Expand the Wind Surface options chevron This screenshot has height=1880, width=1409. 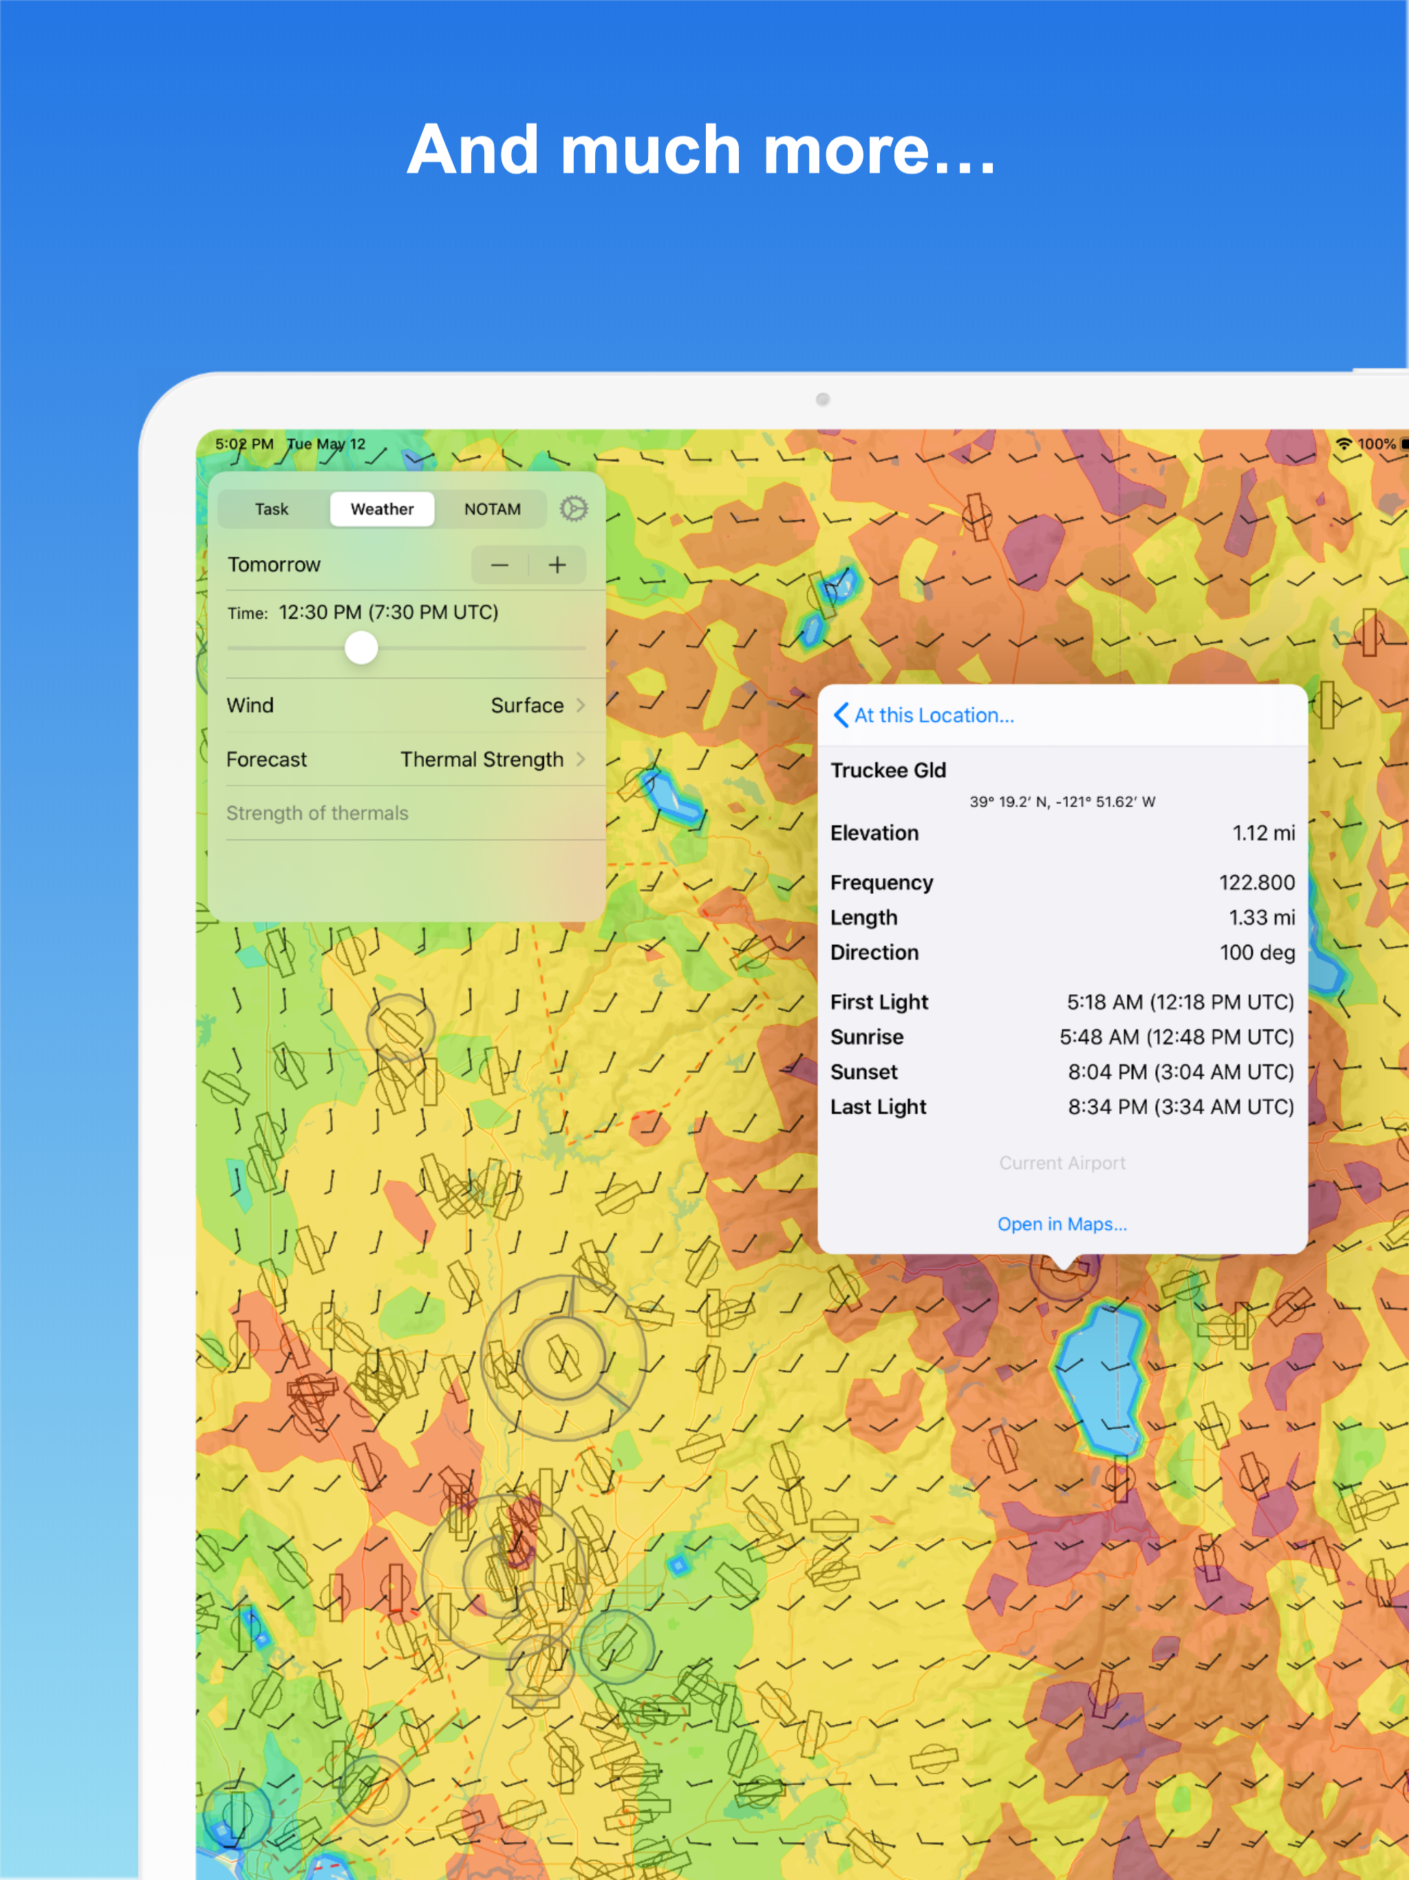pos(581,705)
